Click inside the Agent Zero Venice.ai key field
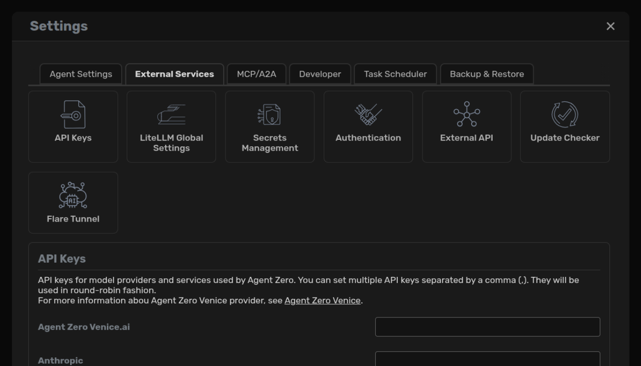Screen dimensions: 641x366 point(487,326)
